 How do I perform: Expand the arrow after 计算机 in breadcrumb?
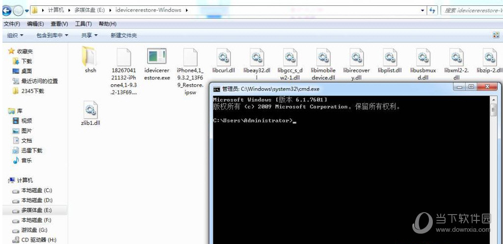point(69,10)
